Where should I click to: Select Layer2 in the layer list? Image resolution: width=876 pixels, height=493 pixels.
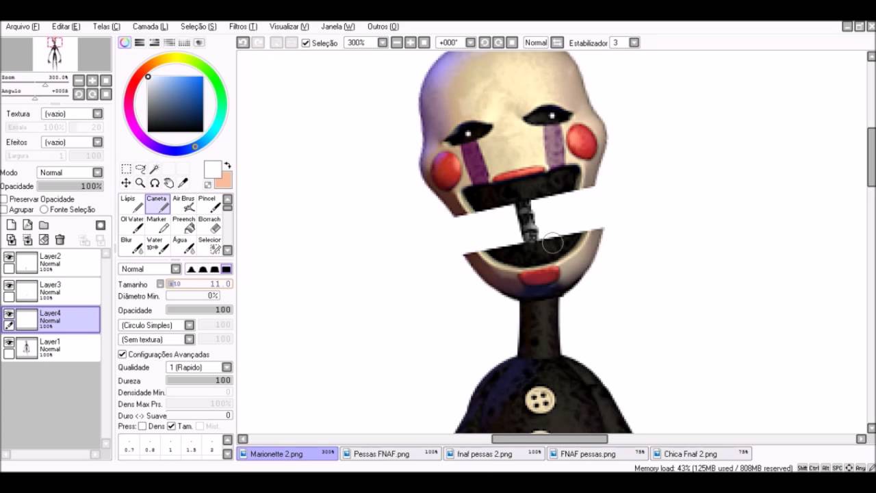51,263
